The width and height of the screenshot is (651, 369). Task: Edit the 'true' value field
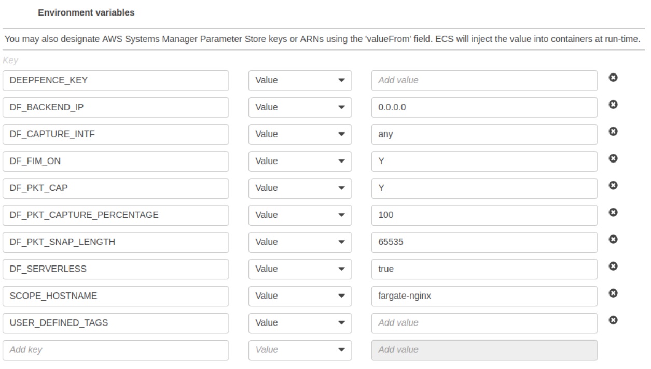[484, 269]
